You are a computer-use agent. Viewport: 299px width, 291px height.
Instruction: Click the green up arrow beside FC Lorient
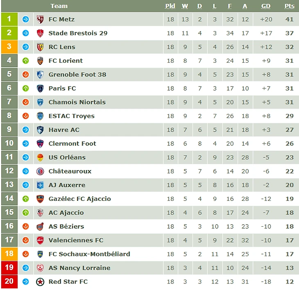[25, 61]
